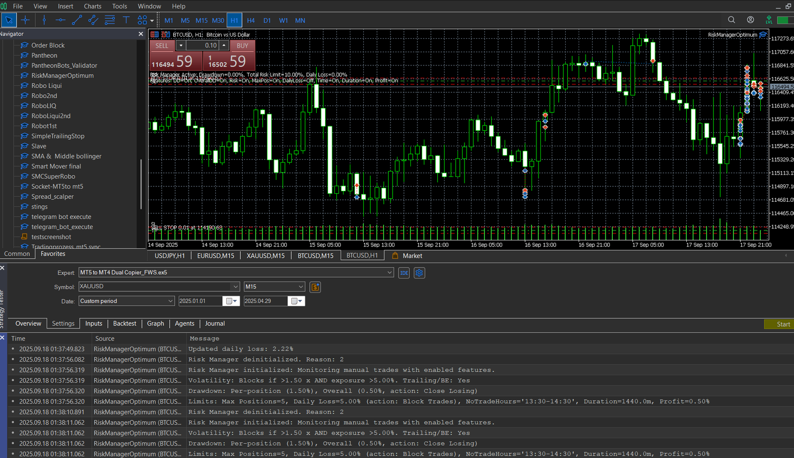
Task: Open the graphical objects shapes dropdown arrow
Action: (152, 21)
